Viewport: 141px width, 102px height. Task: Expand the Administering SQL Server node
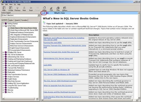[x=3, y=57]
